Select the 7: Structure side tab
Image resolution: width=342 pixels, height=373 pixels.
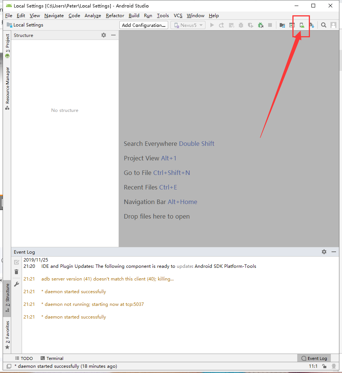point(7,298)
